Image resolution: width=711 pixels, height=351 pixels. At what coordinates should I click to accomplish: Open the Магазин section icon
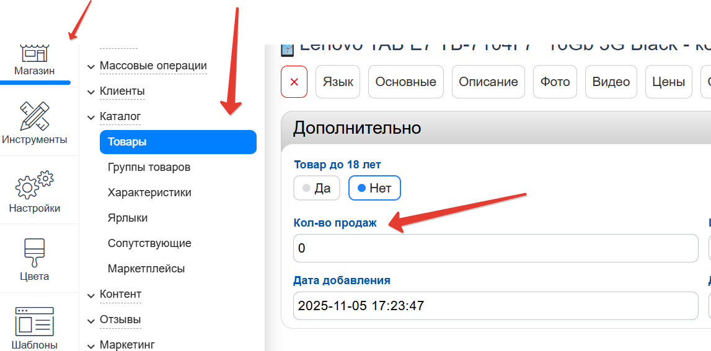pyautogui.click(x=35, y=56)
